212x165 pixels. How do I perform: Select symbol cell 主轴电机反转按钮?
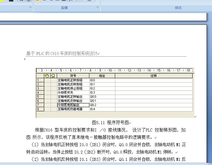point(73,84)
